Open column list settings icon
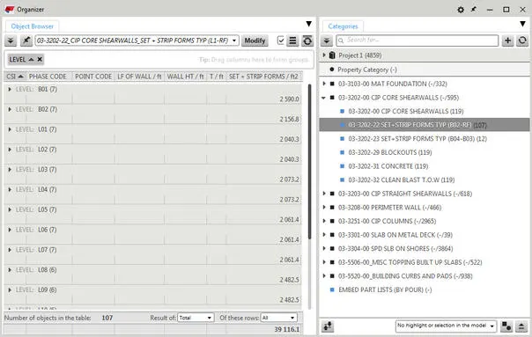 [292, 41]
